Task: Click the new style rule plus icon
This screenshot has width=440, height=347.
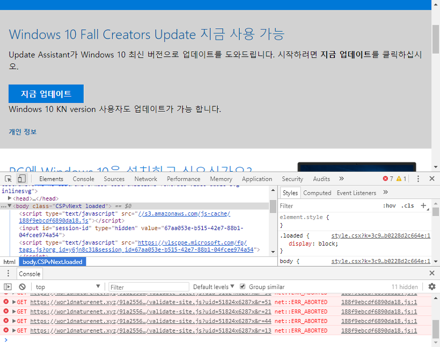Action: [x=423, y=205]
